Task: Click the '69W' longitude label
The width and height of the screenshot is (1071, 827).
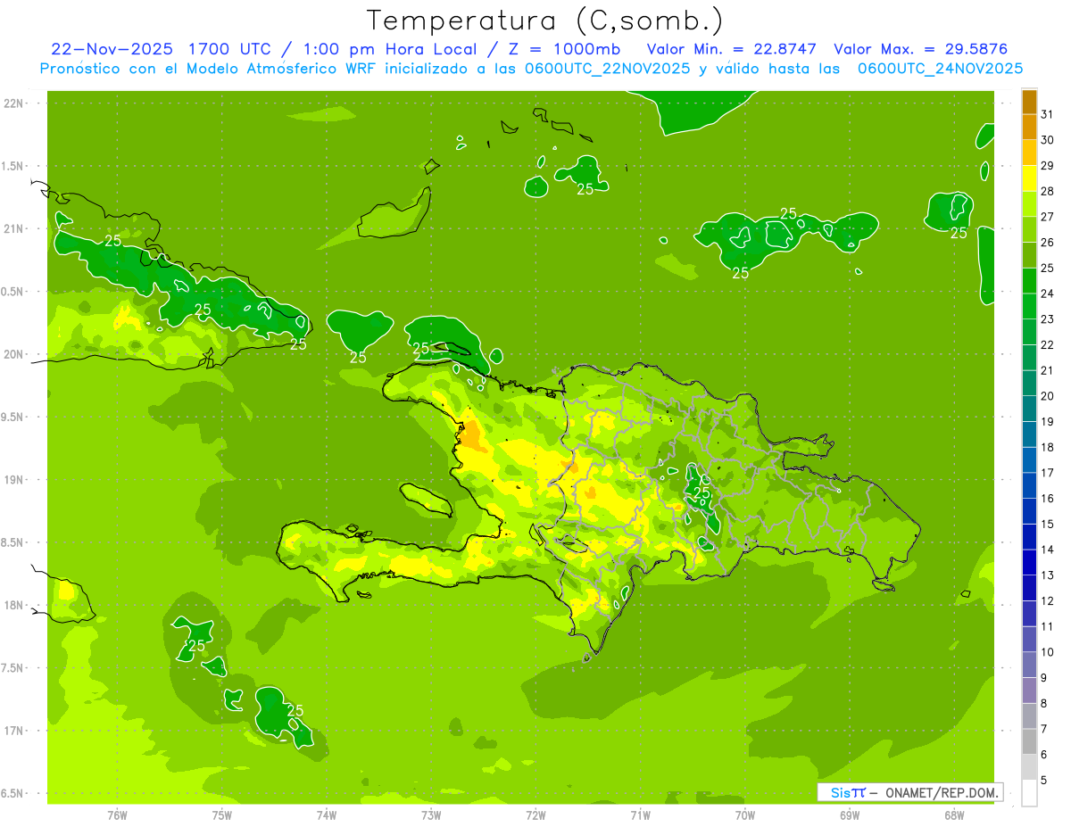Action: pos(850,815)
